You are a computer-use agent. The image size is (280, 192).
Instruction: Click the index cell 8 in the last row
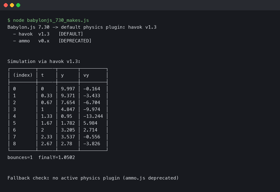pyautogui.click(x=14, y=144)
